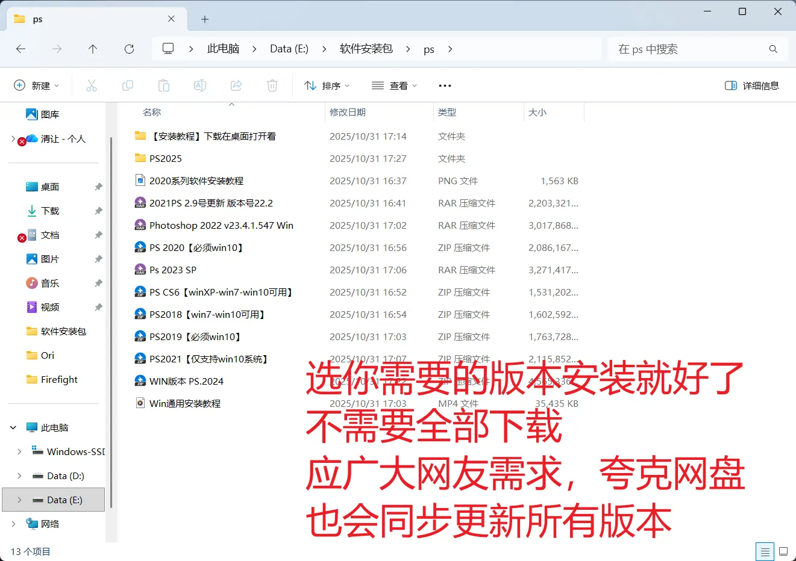Open the Ori folder in sidebar
Screen dimensions: 796x561
coord(40,355)
